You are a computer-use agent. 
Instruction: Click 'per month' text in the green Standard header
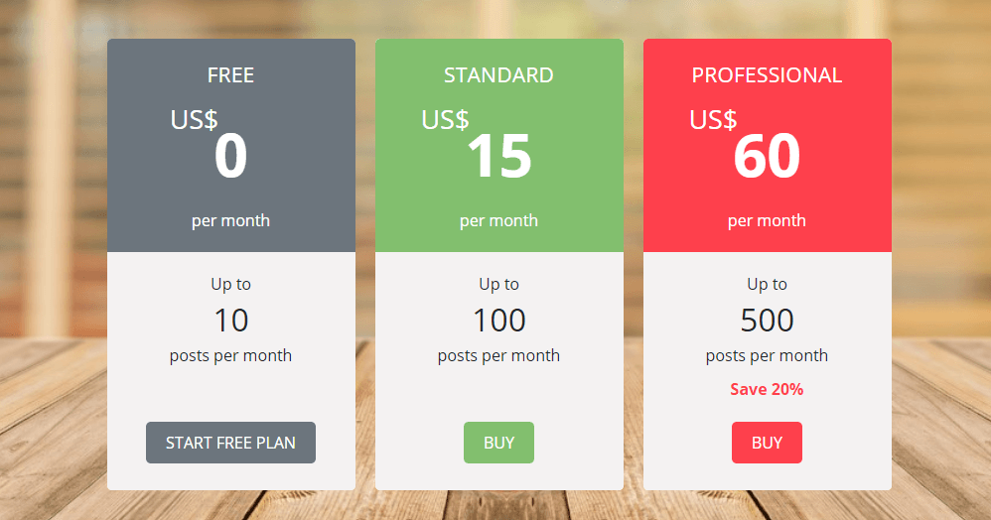click(498, 220)
